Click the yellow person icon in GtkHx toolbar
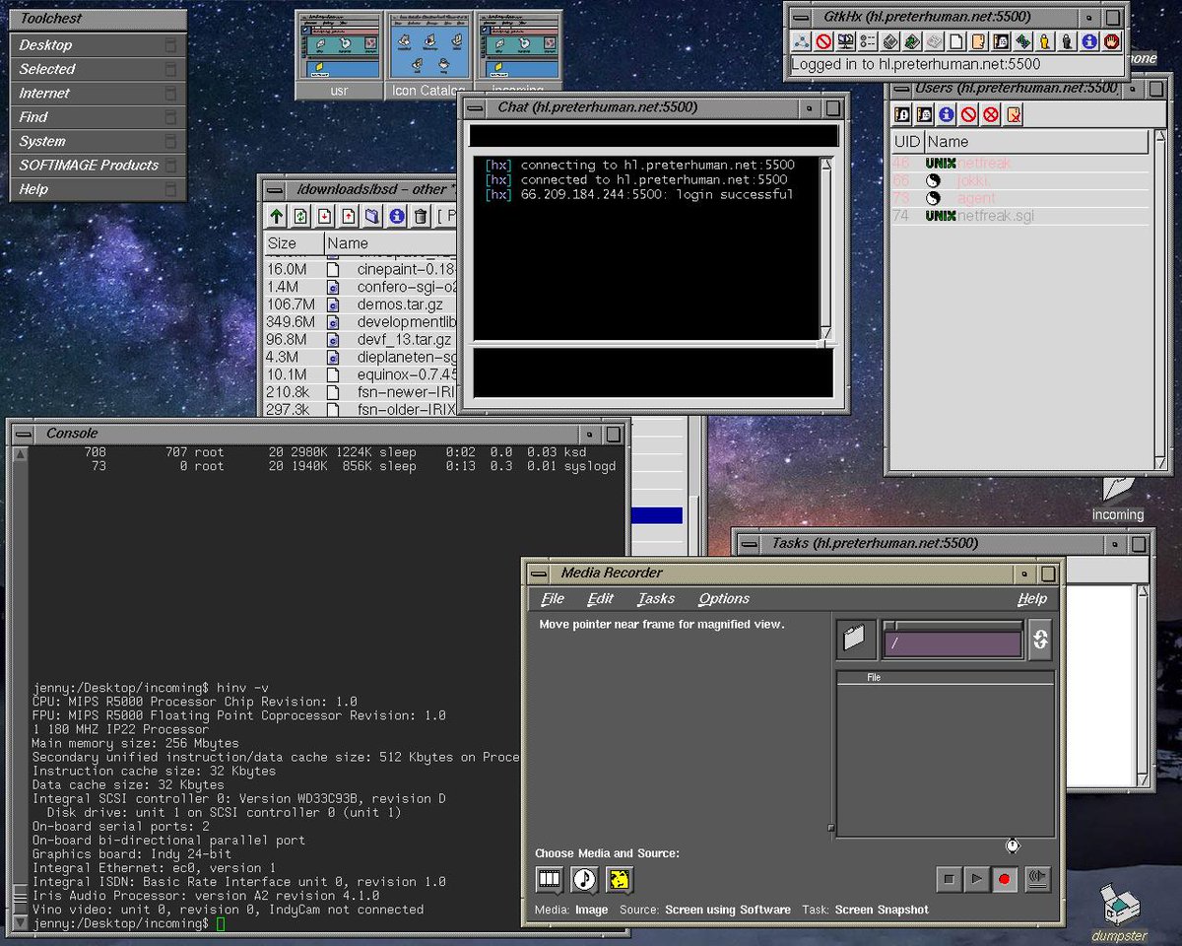This screenshot has height=946, width=1182. click(1045, 41)
